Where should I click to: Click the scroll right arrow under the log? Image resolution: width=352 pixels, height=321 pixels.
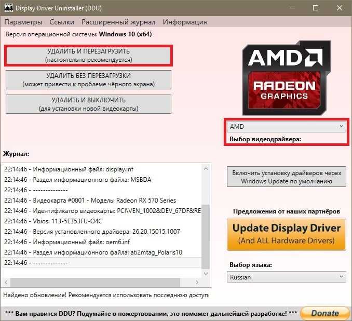tap(197, 282)
